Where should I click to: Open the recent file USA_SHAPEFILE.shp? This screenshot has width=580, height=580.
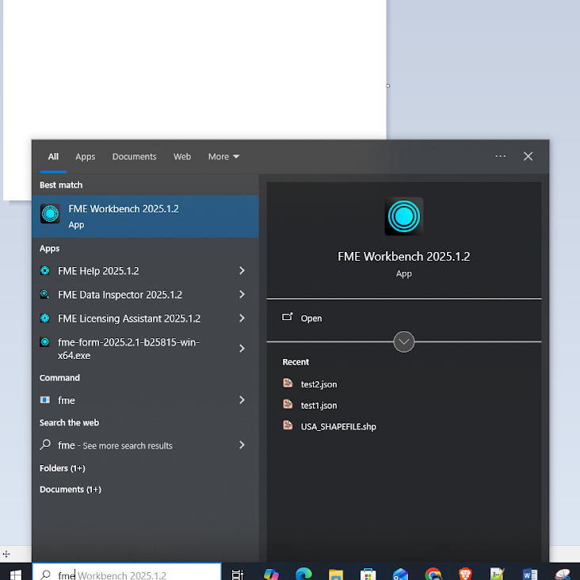[x=338, y=426]
